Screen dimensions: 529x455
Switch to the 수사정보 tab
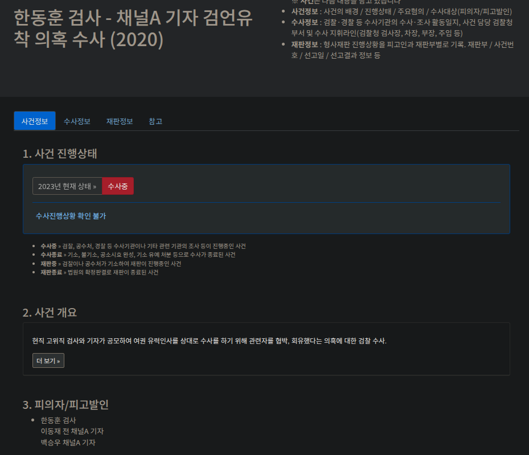coord(77,121)
